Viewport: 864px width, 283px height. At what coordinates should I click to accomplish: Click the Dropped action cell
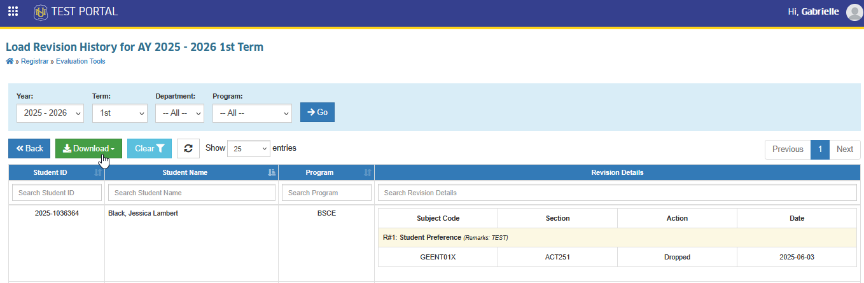point(677,257)
